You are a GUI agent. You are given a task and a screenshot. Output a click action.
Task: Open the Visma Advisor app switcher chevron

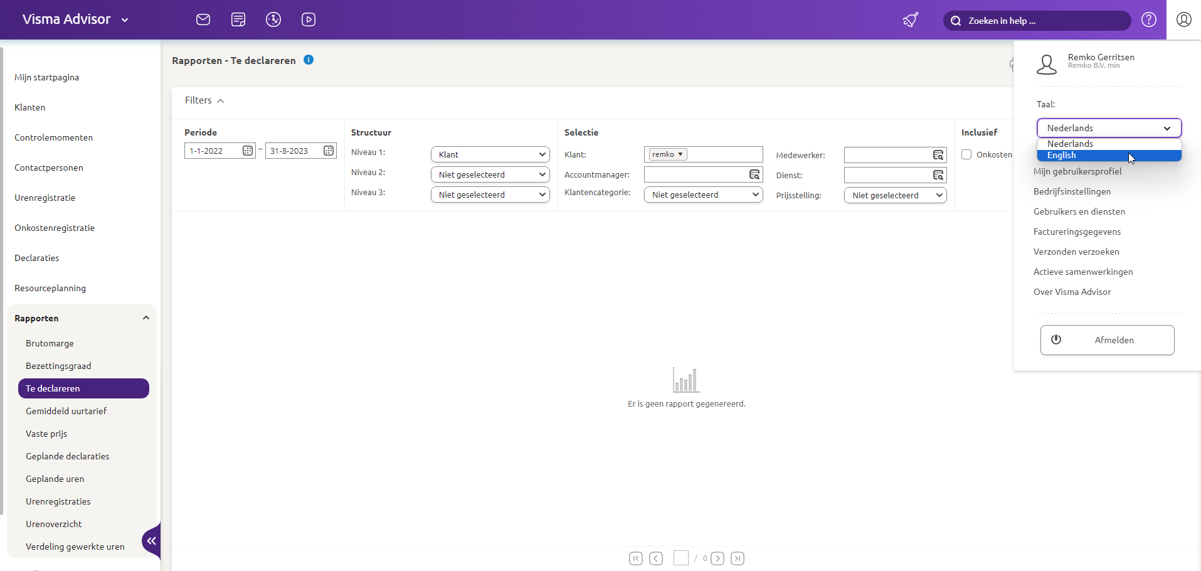coord(125,19)
